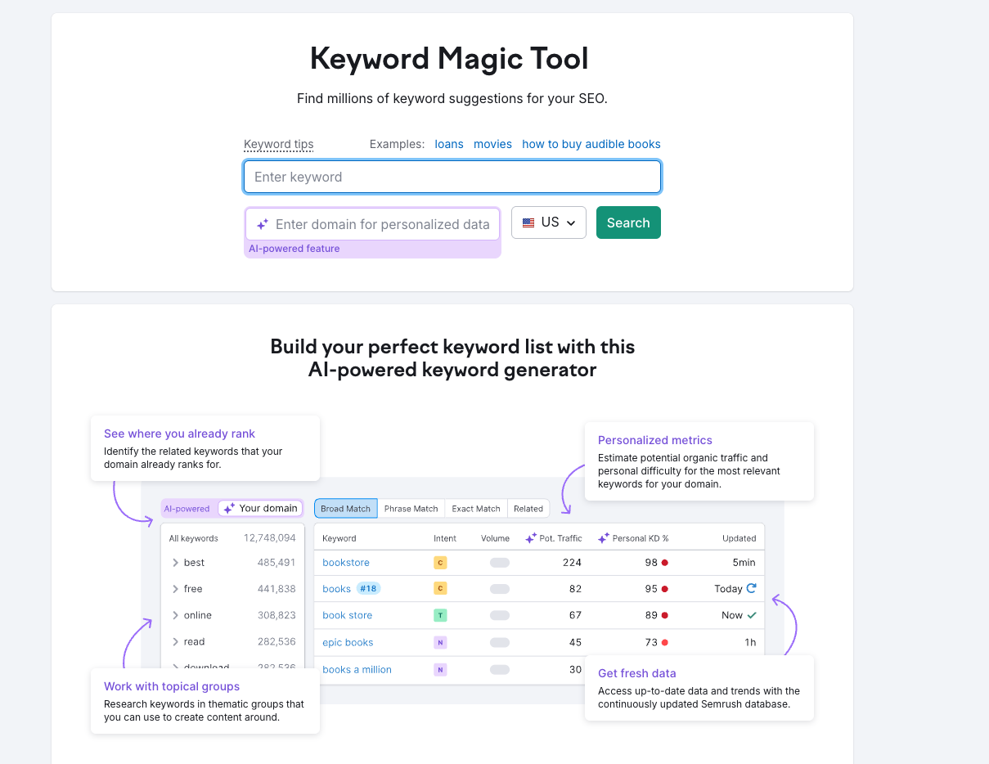Click the 224 potential traffic value
989x764 pixels.
click(573, 563)
